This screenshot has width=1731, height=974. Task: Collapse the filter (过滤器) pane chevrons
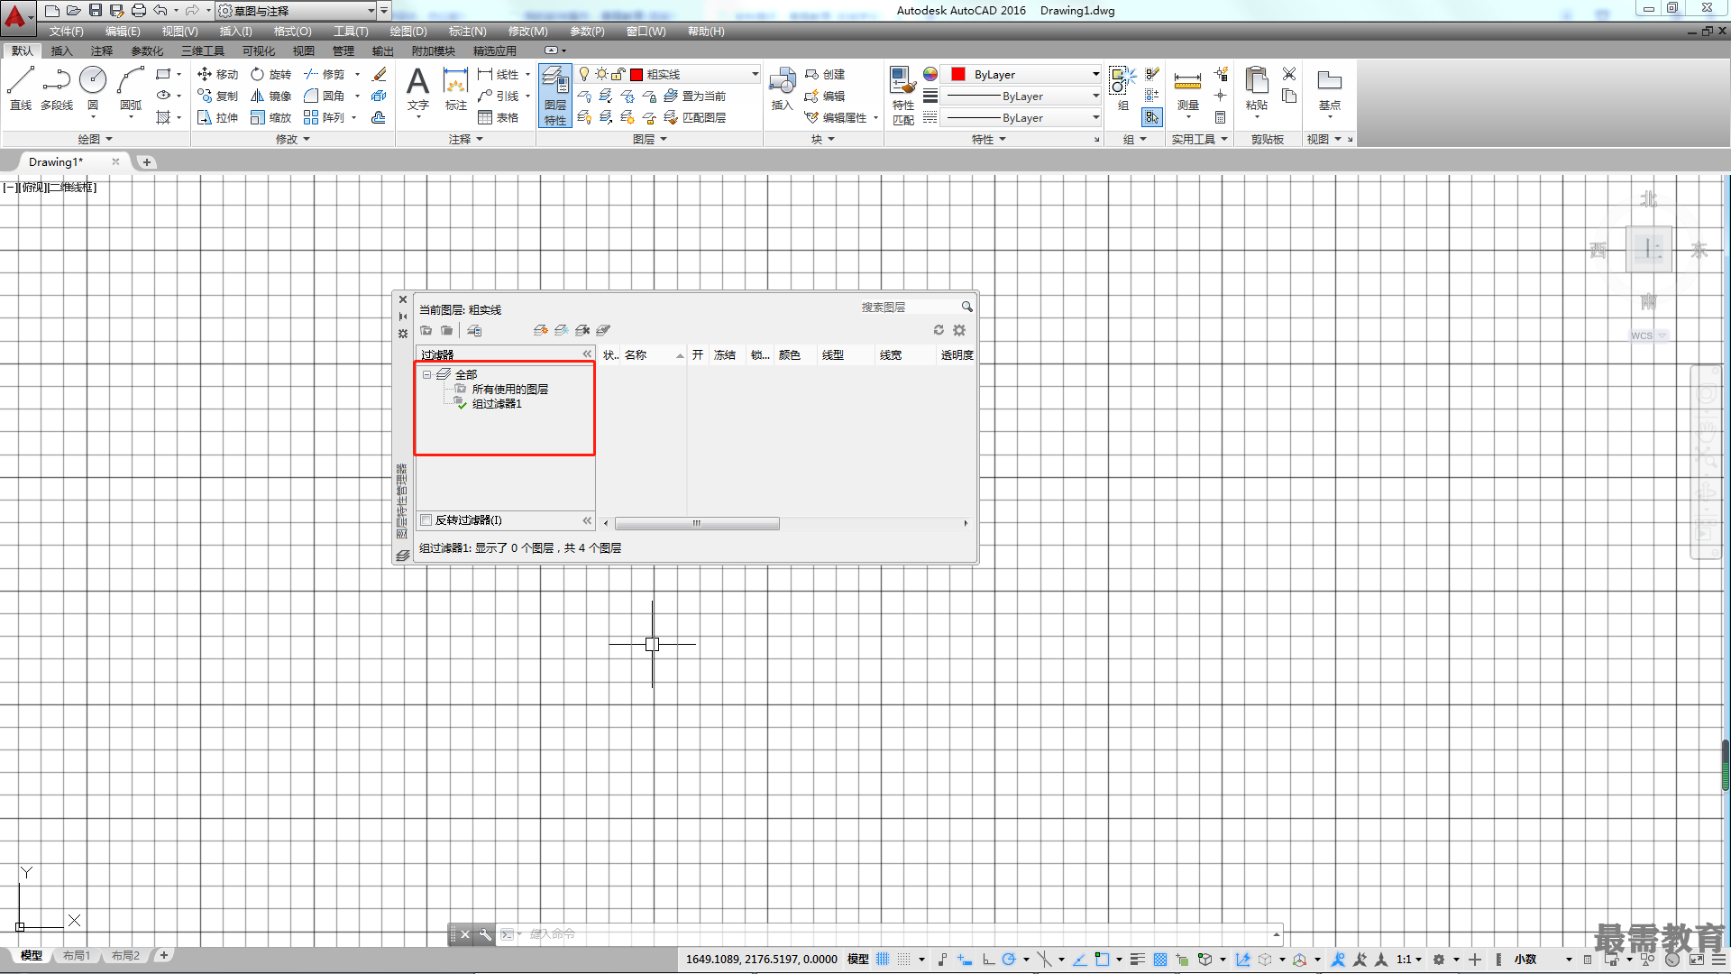tap(587, 354)
